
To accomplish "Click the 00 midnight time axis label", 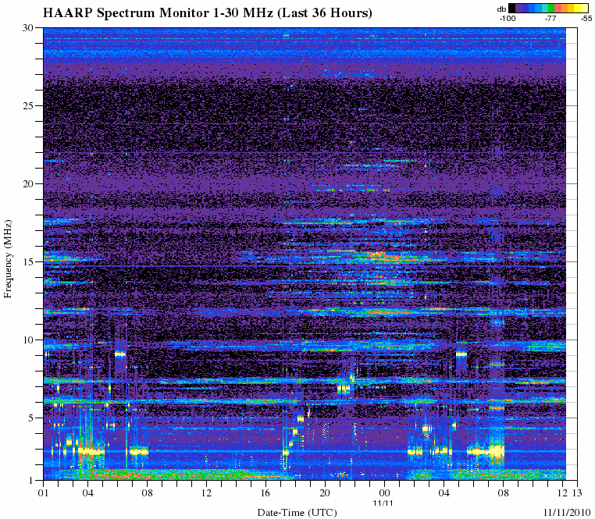I will click(384, 492).
